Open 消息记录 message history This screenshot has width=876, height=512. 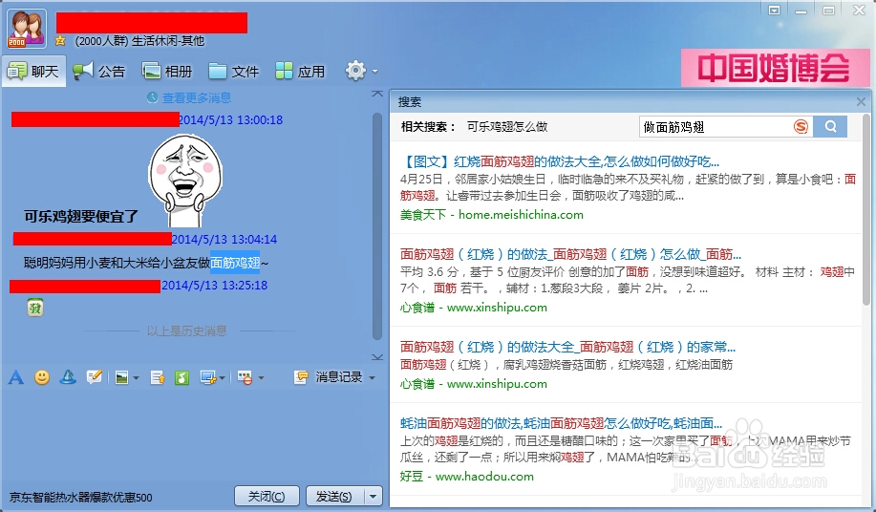329,377
